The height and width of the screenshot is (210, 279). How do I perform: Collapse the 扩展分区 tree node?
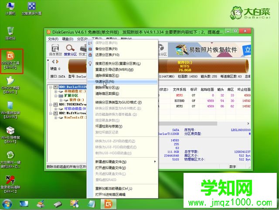click(x=56, y=96)
